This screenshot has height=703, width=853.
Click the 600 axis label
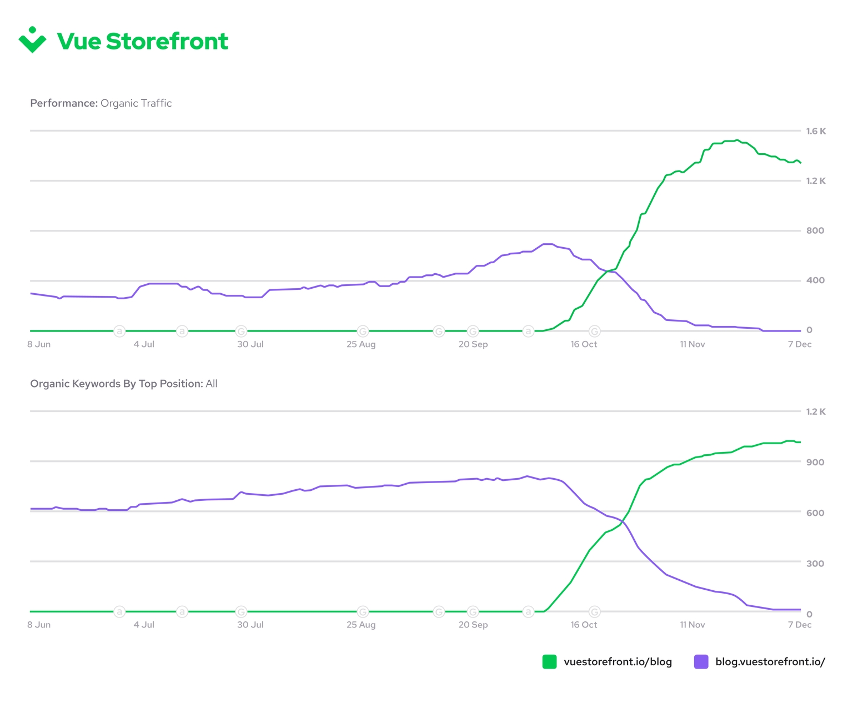pyautogui.click(x=815, y=513)
